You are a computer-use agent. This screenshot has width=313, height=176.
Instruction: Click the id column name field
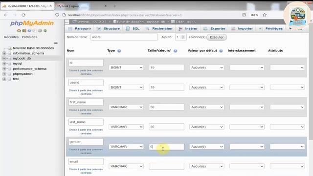coord(86,63)
